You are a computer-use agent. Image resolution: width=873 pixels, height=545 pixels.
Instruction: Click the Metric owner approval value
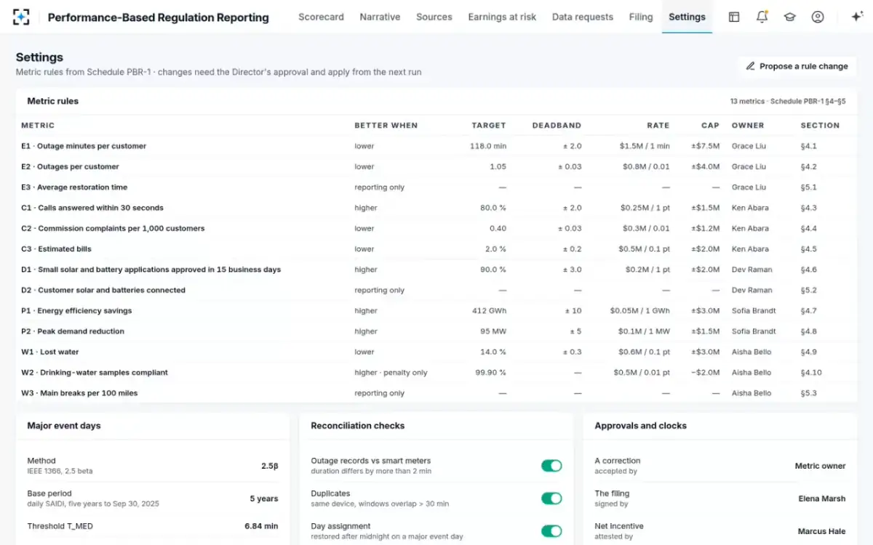pos(820,466)
